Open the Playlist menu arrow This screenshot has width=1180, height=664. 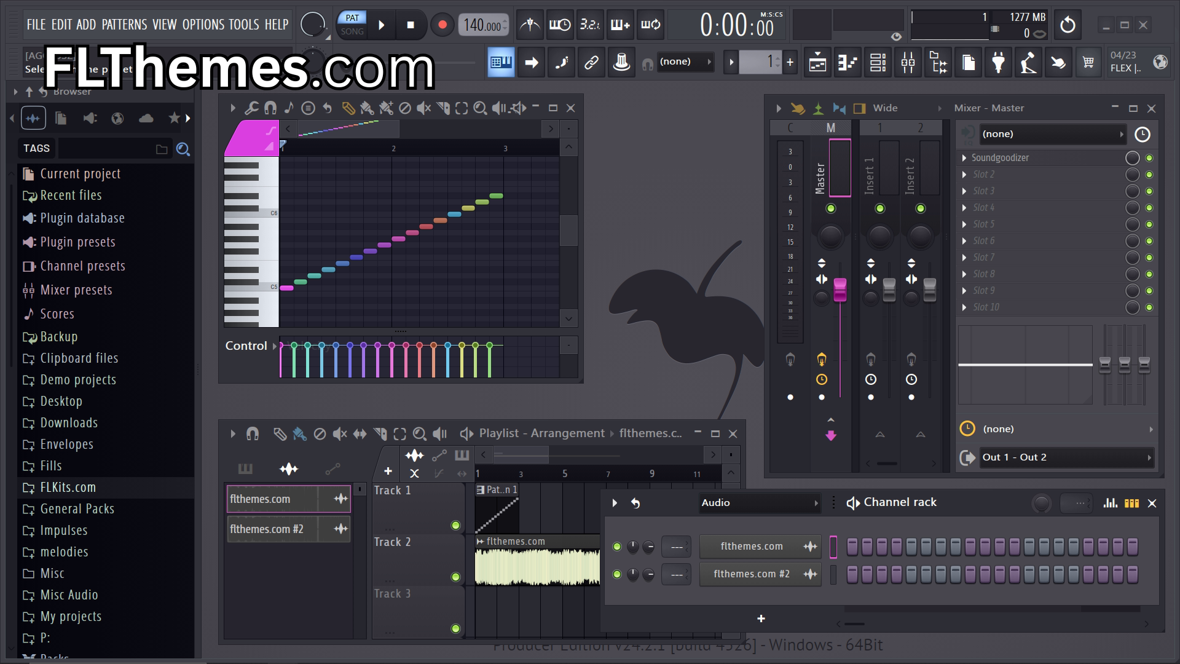click(x=233, y=434)
